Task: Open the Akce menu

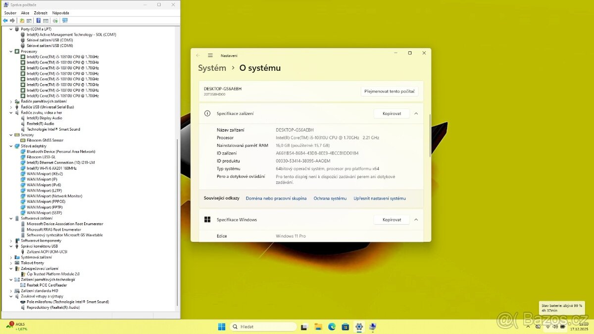Action: [25, 12]
